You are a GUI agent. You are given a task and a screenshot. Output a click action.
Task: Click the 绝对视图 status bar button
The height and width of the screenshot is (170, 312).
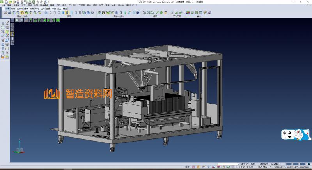[264, 164]
